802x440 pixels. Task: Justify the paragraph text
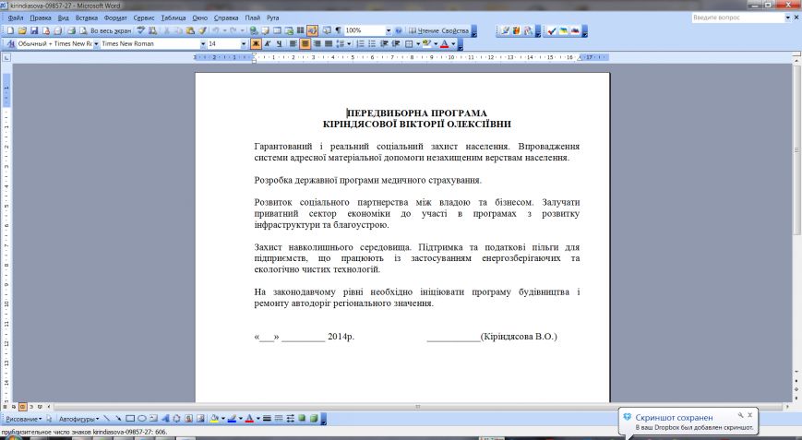point(329,44)
